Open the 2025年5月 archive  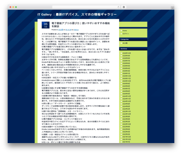126,94
